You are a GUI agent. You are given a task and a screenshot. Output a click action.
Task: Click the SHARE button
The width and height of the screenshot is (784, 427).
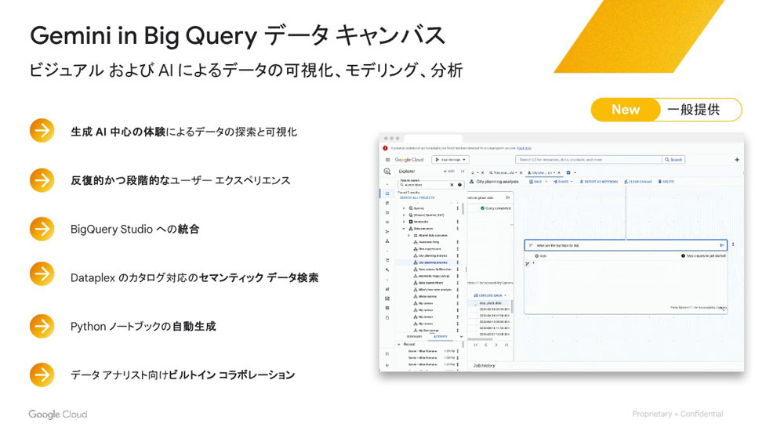point(562,182)
